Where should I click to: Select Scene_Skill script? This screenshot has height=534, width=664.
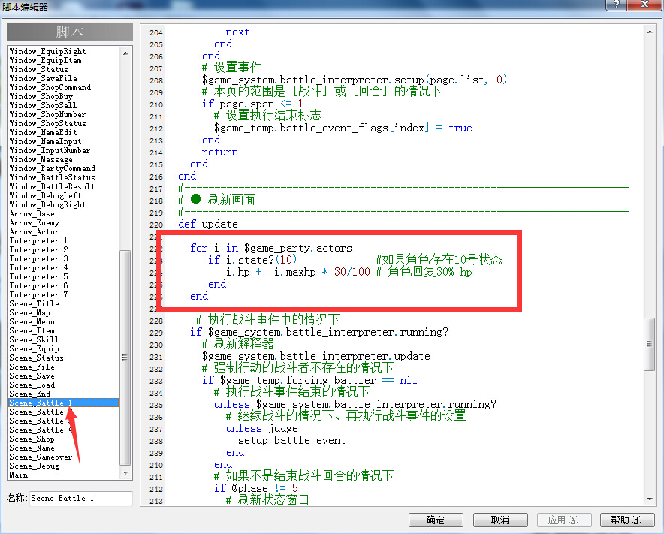34,339
